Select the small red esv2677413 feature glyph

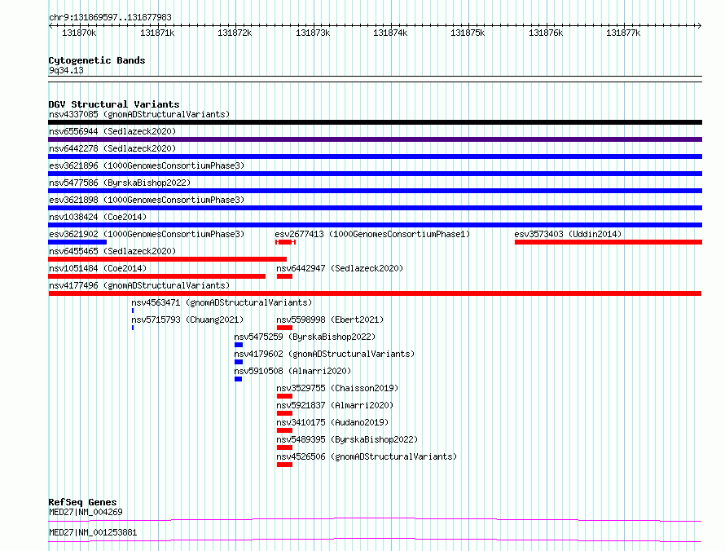[285, 242]
